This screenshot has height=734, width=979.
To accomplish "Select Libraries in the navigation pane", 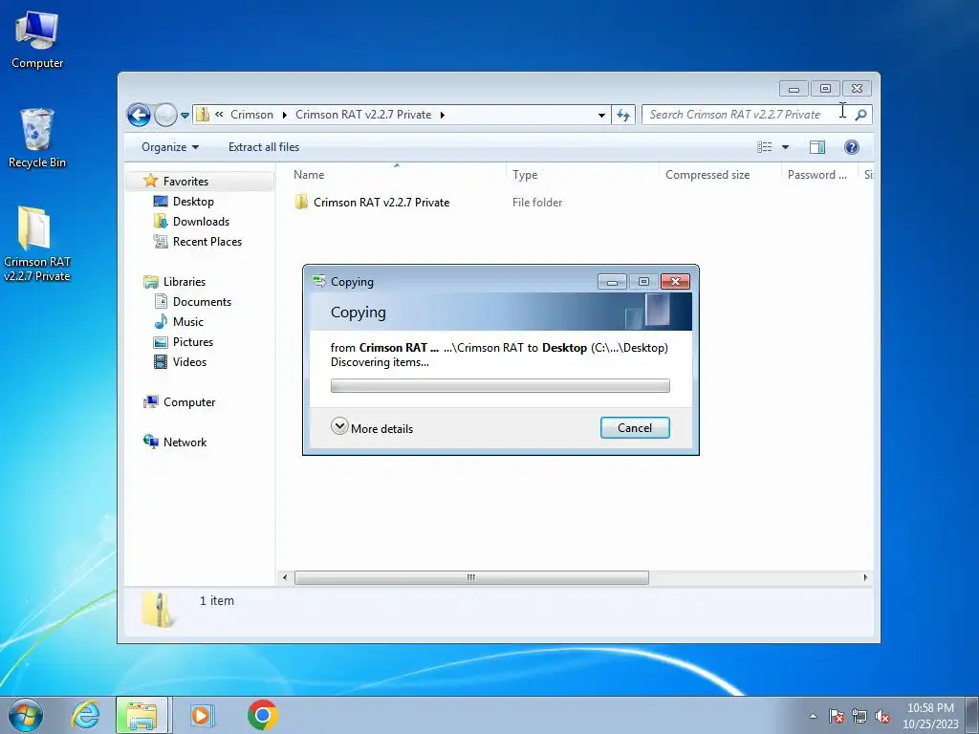I will coord(185,282).
